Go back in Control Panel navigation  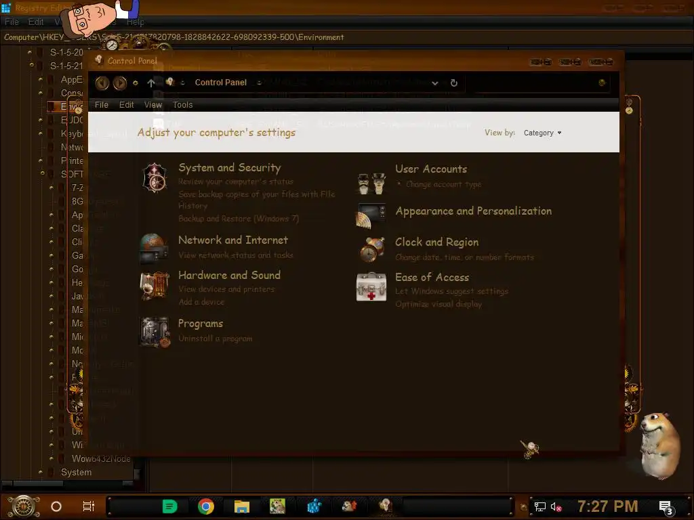[x=102, y=83]
